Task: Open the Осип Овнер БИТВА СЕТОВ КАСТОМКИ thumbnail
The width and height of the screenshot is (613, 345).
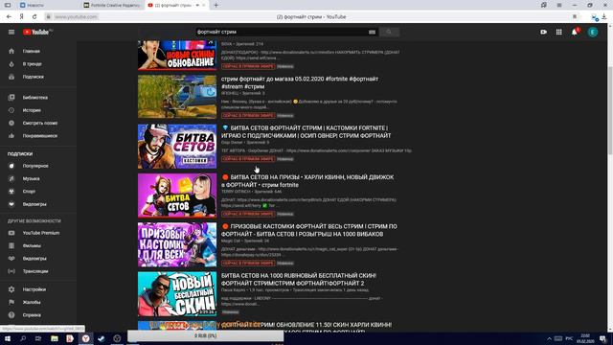Action: coord(177,147)
